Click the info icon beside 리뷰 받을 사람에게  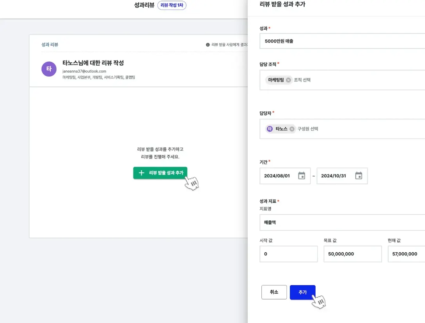tap(208, 45)
